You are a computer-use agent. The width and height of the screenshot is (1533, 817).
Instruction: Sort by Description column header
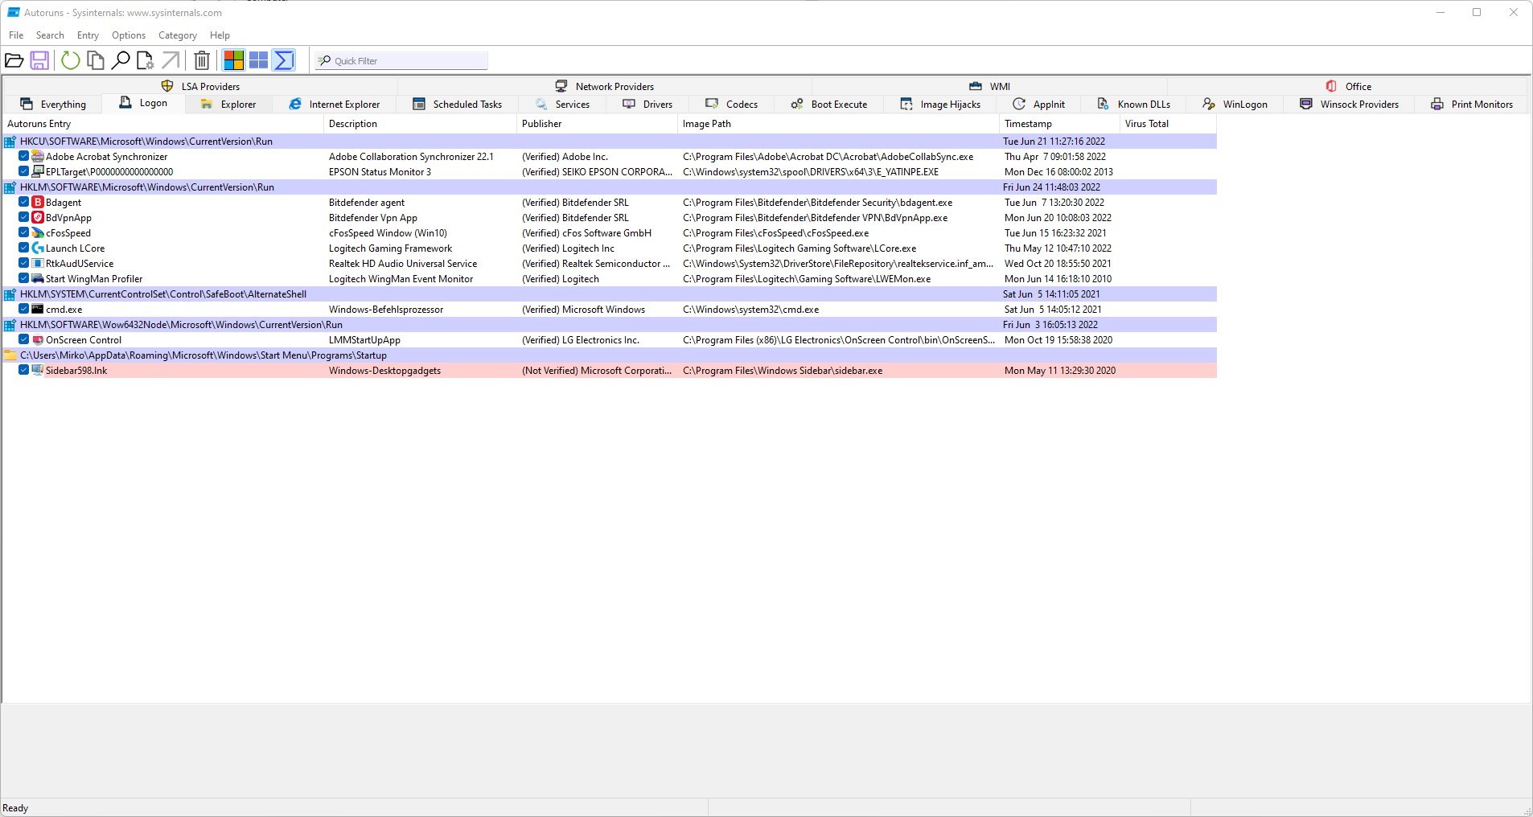420,124
